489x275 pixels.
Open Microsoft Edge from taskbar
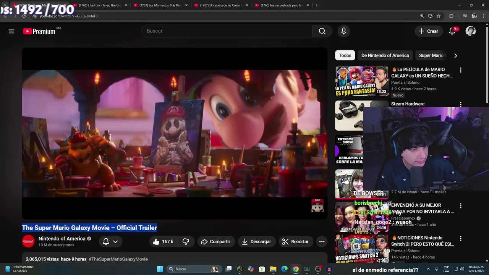click(x=284, y=269)
